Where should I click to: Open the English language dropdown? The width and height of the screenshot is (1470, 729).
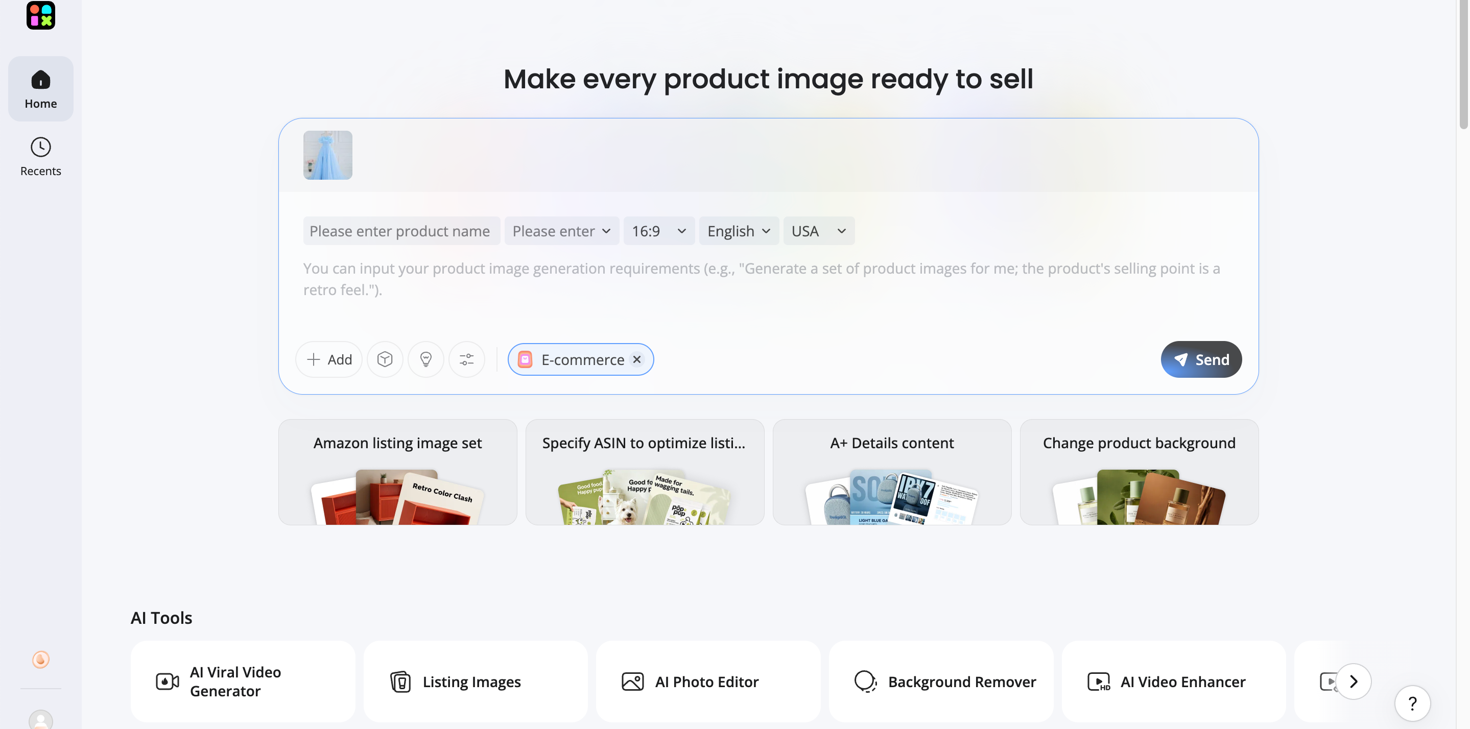pyautogui.click(x=739, y=231)
